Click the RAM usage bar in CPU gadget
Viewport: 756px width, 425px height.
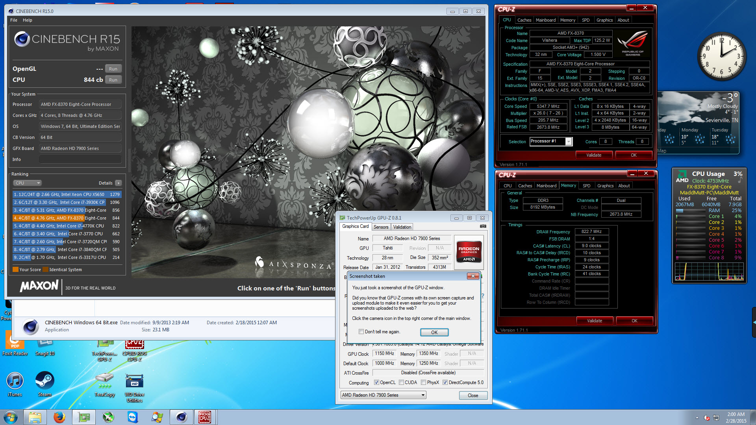pos(691,211)
